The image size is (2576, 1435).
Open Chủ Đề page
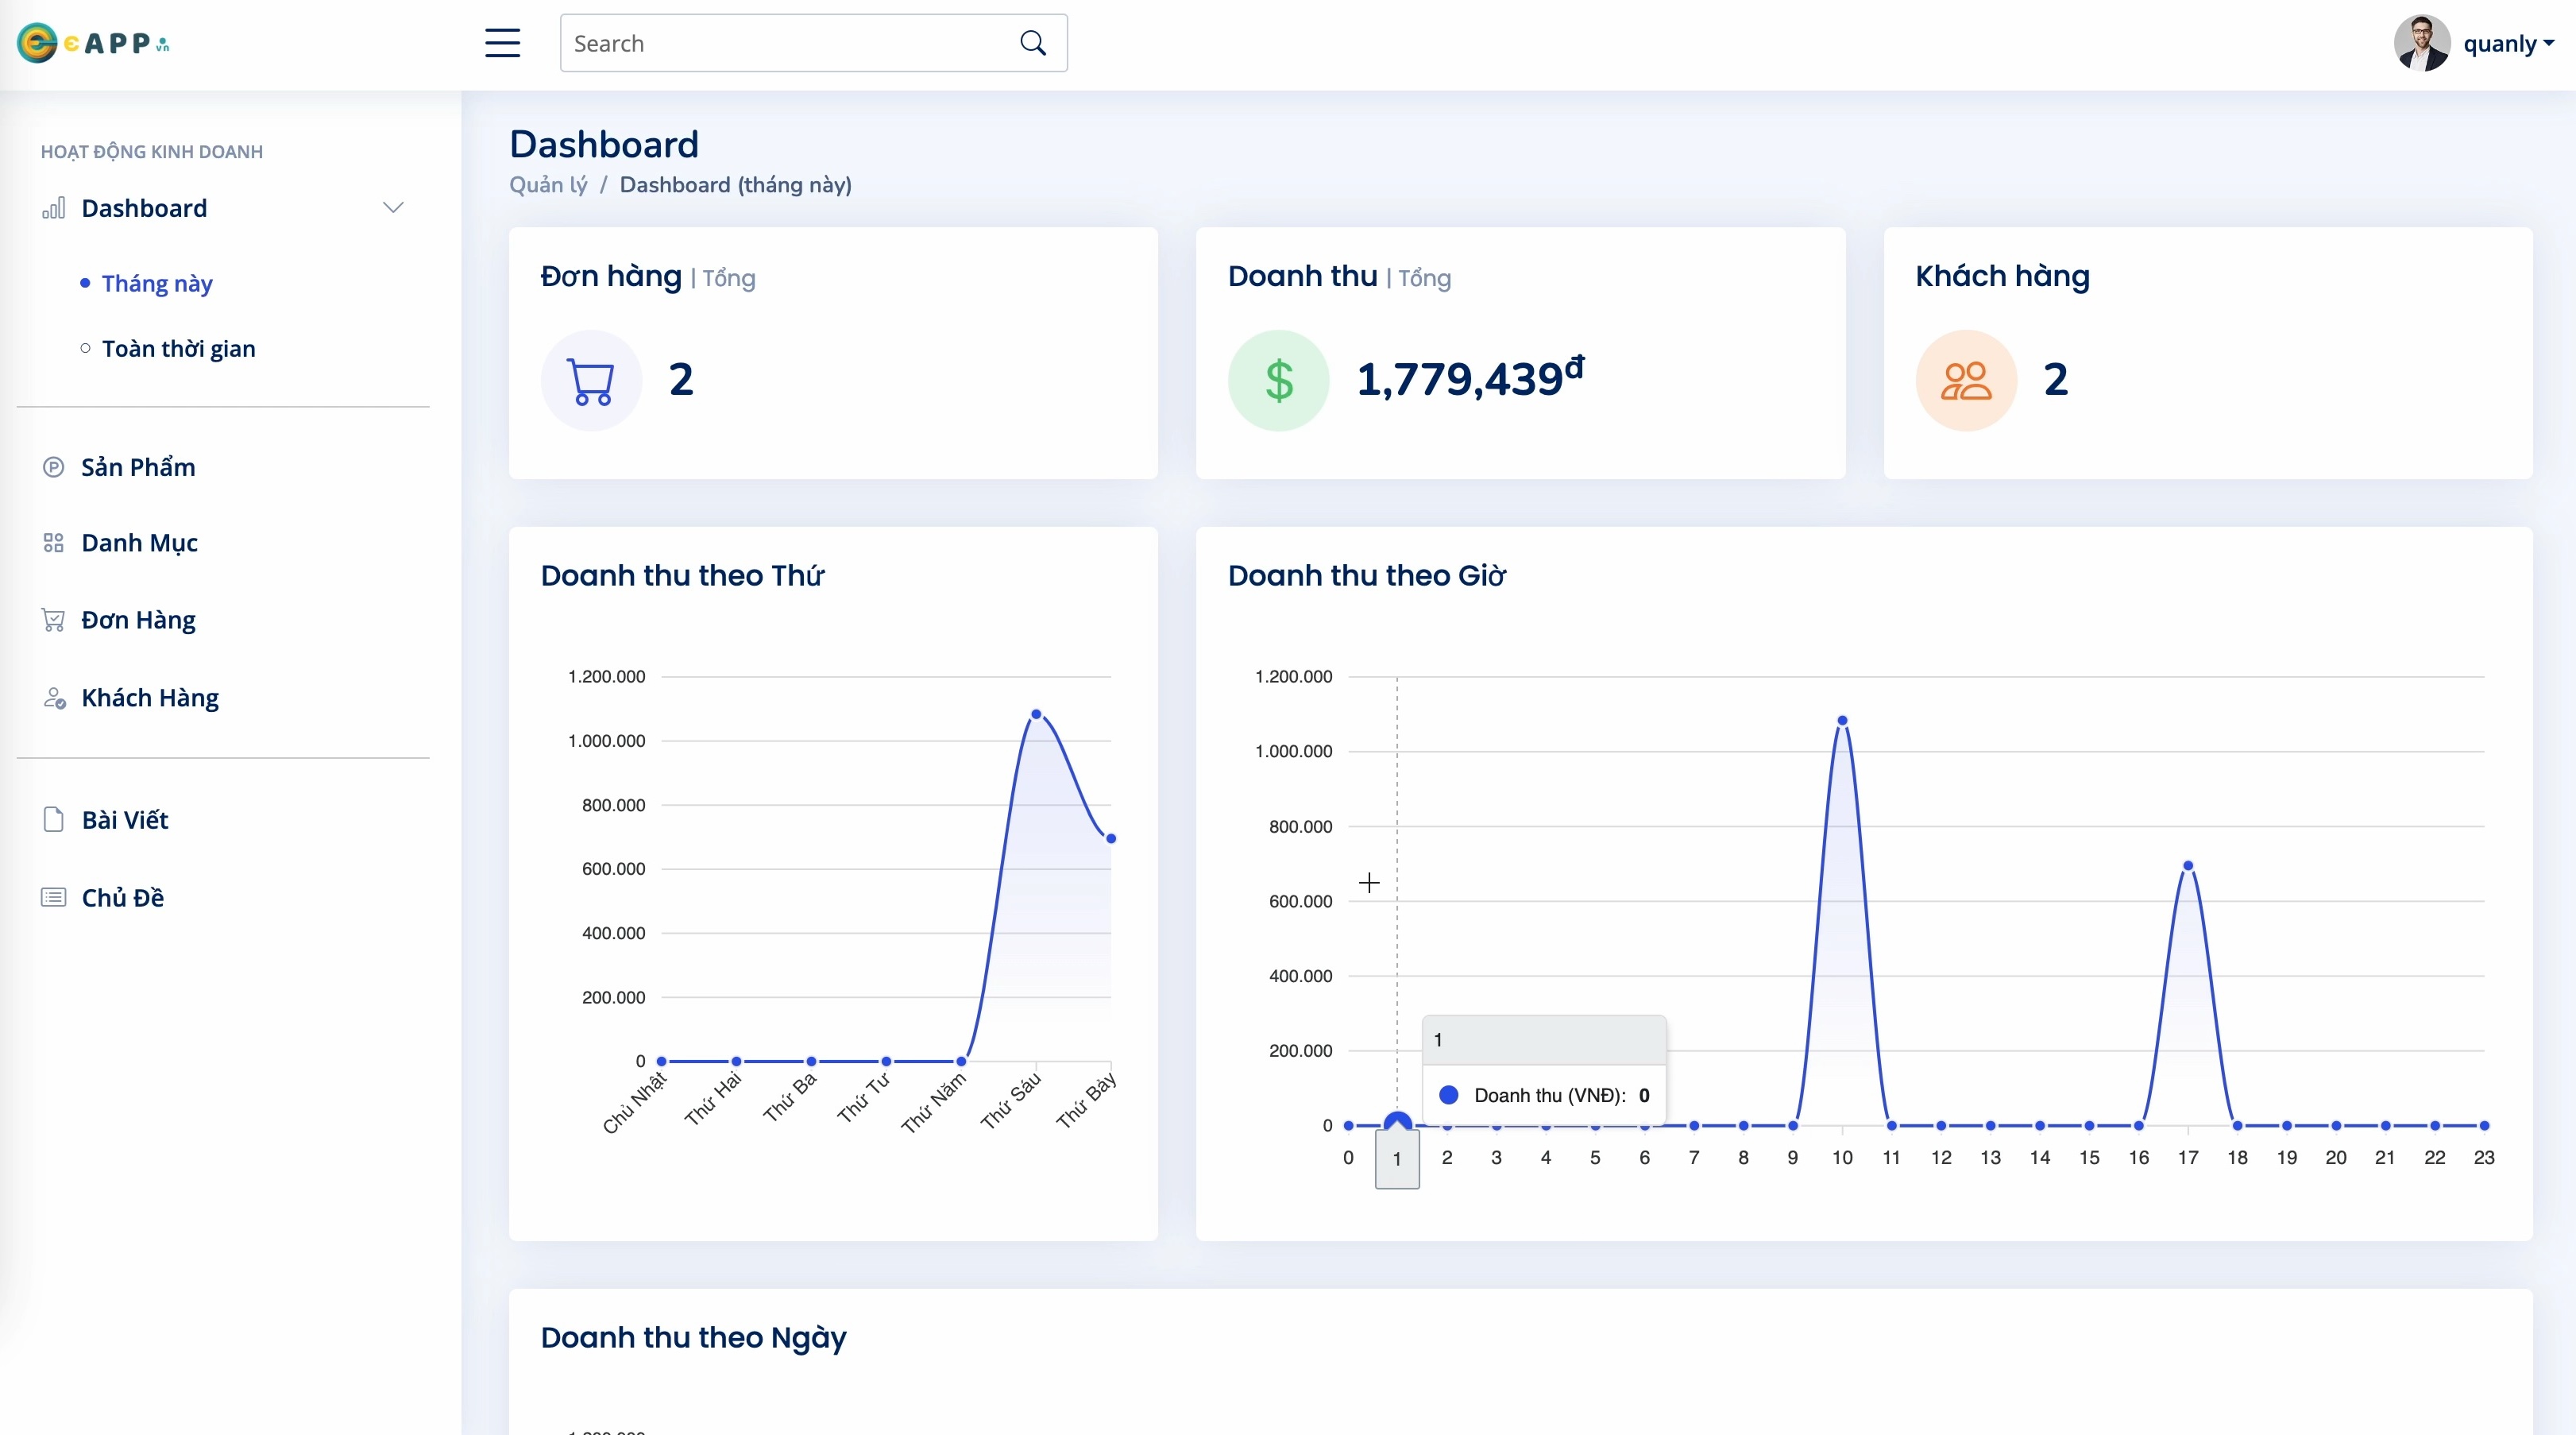(123, 897)
